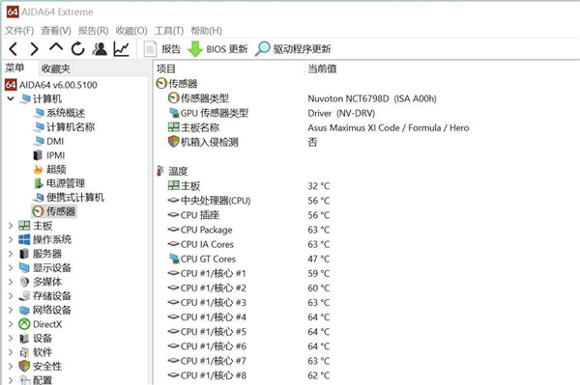Click the 服务器 tower icon
This screenshot has height=385, width=580.
[x=24, y=254]
